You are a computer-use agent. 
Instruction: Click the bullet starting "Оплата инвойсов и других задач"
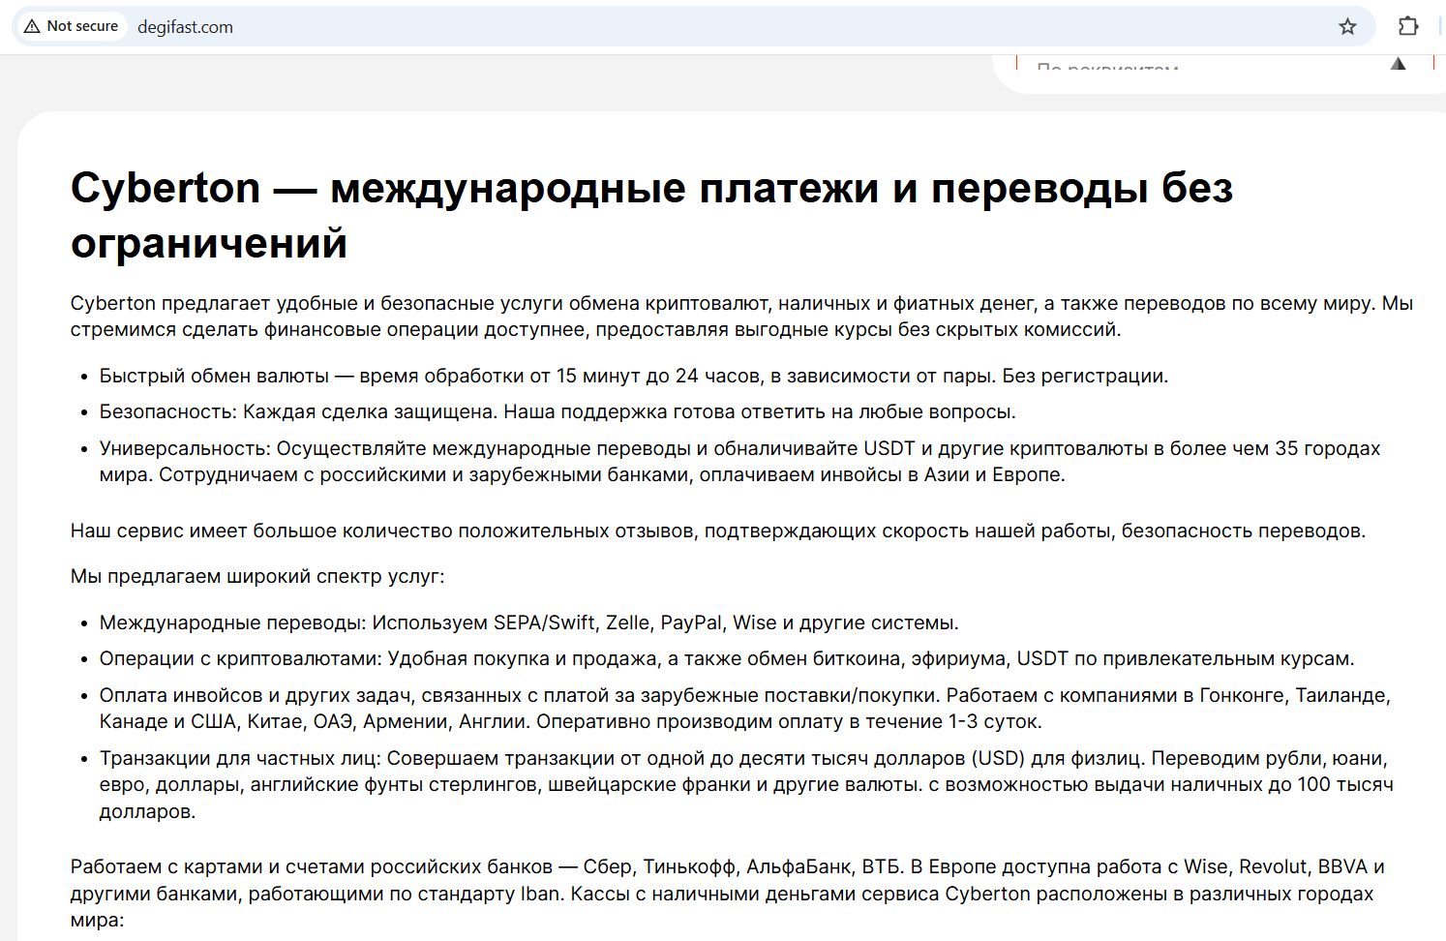pyautogui.click(x=745, y=709)
